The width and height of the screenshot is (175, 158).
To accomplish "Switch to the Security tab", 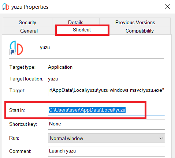I will [27, 22].
